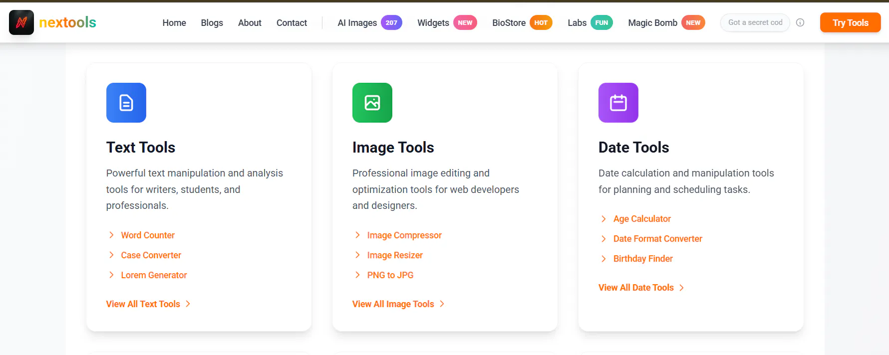
Task: Click chevron before PNG to JPG
Action: (x=357, y=275)
